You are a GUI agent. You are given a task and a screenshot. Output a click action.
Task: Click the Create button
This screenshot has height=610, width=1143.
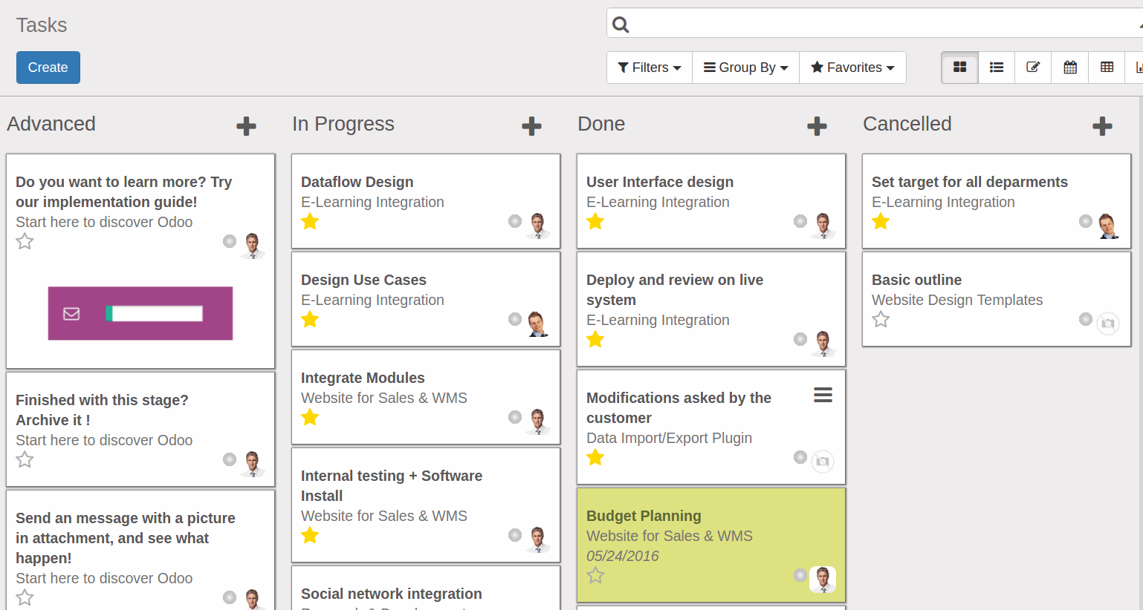point(48,68)
